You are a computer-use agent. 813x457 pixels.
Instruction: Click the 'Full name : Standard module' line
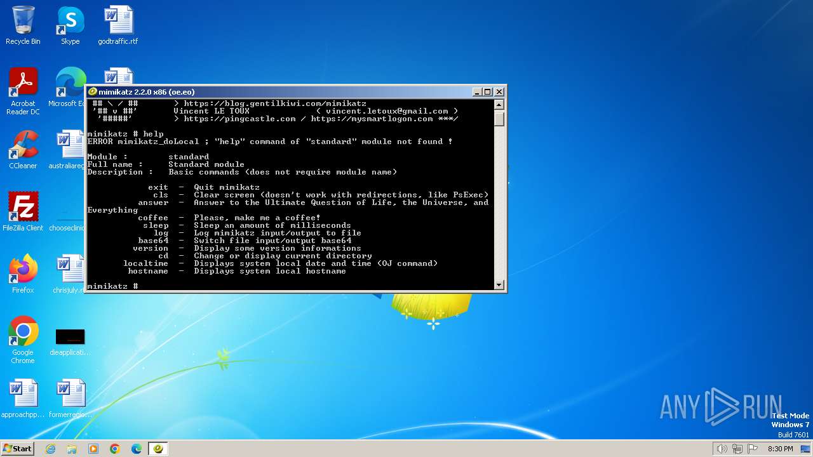(x=166, y=164)
